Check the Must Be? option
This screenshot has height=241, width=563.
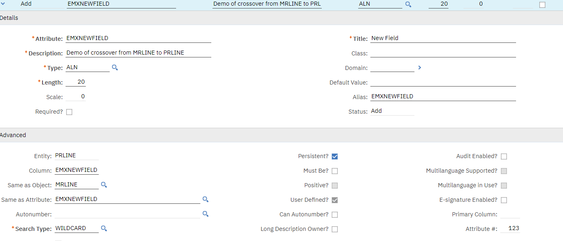(x=335, y=171)
